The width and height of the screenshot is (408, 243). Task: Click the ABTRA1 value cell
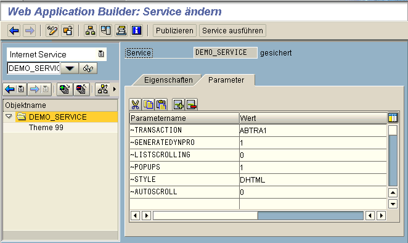point(313,130)
